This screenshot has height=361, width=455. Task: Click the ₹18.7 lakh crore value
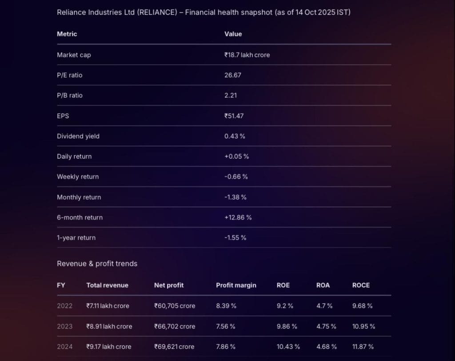(247, 55)
